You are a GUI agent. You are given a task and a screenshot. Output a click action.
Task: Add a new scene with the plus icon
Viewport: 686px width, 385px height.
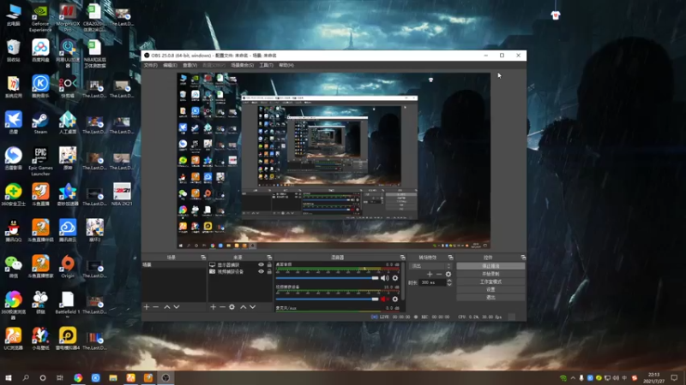[x=147, y=307]
